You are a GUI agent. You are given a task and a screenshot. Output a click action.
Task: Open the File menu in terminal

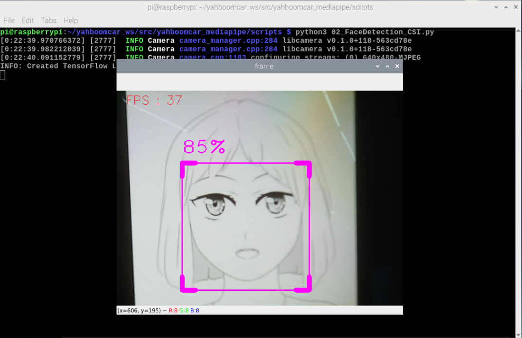(9, 20)
